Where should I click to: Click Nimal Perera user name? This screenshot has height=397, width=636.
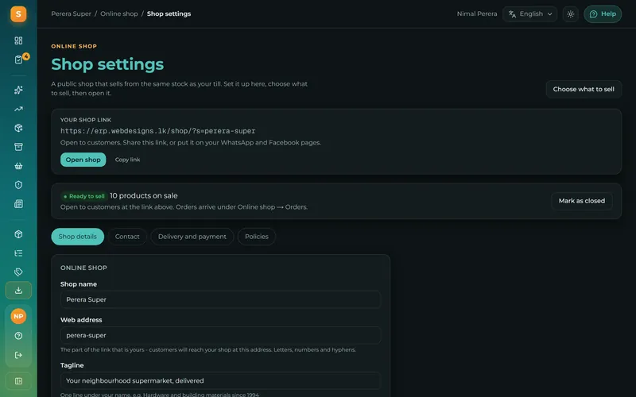click(476, 13)
